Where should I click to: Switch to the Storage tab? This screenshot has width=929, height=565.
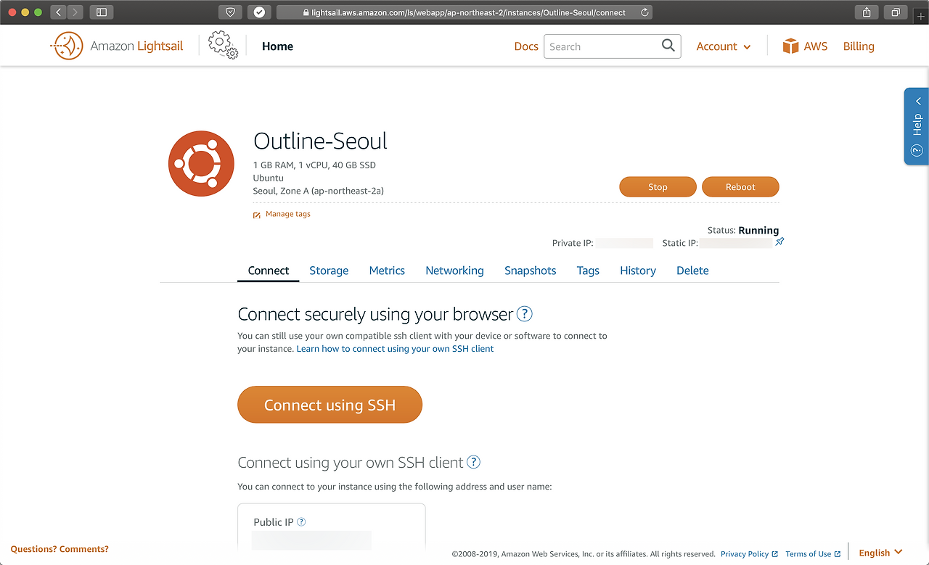(329, 271)
